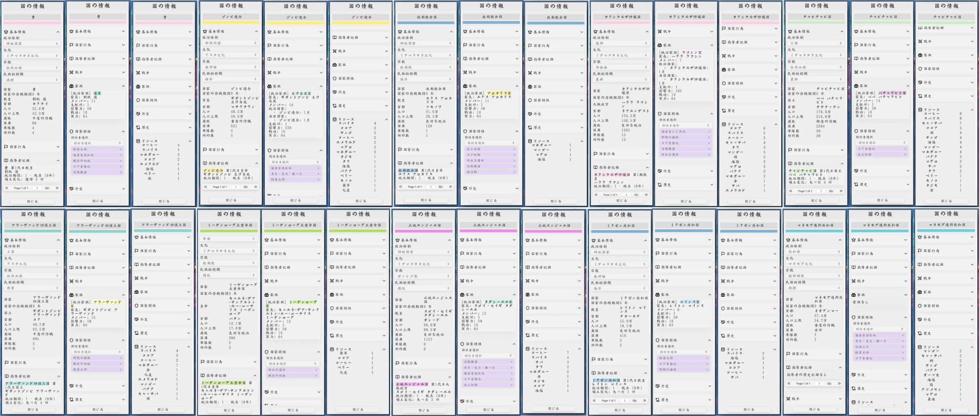
Task: Click crown icon of expanded 基本情報 in 正統エンジェル国 panel
Action: pyautogui.click(x=397, y=240)
